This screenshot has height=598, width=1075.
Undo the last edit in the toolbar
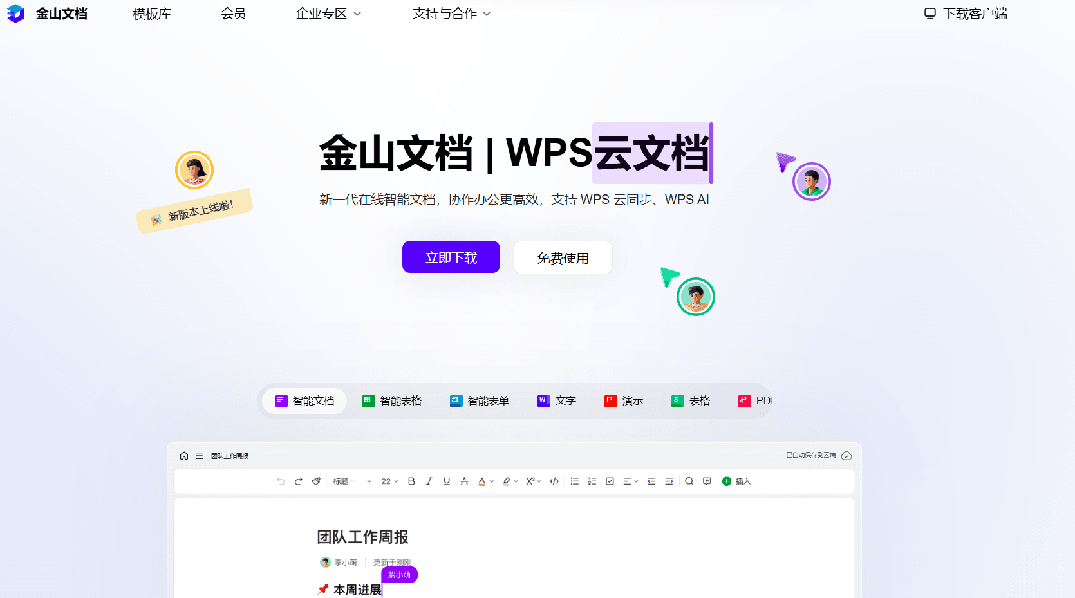(281, 481)
